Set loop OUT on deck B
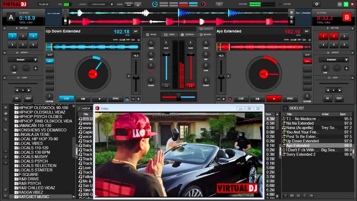Viewport: 357px width, 201px height. click(339, 98)
